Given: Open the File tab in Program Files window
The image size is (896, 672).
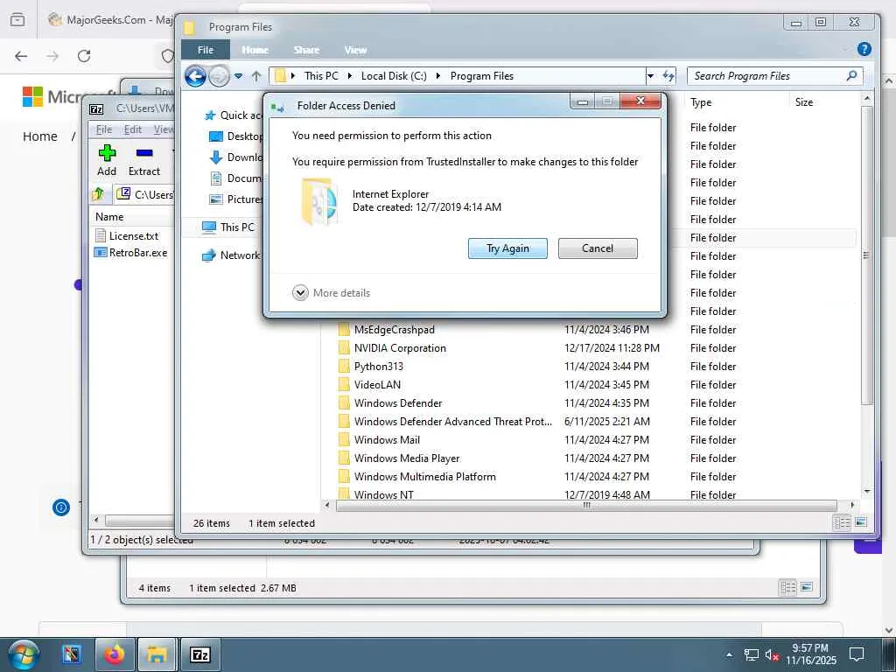Looking at the screenshot, I should 205,50.
